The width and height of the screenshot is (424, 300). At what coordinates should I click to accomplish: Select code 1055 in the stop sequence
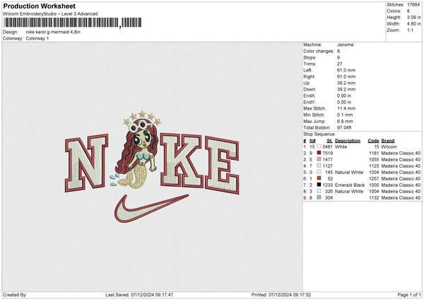click(x=374, y=159)
